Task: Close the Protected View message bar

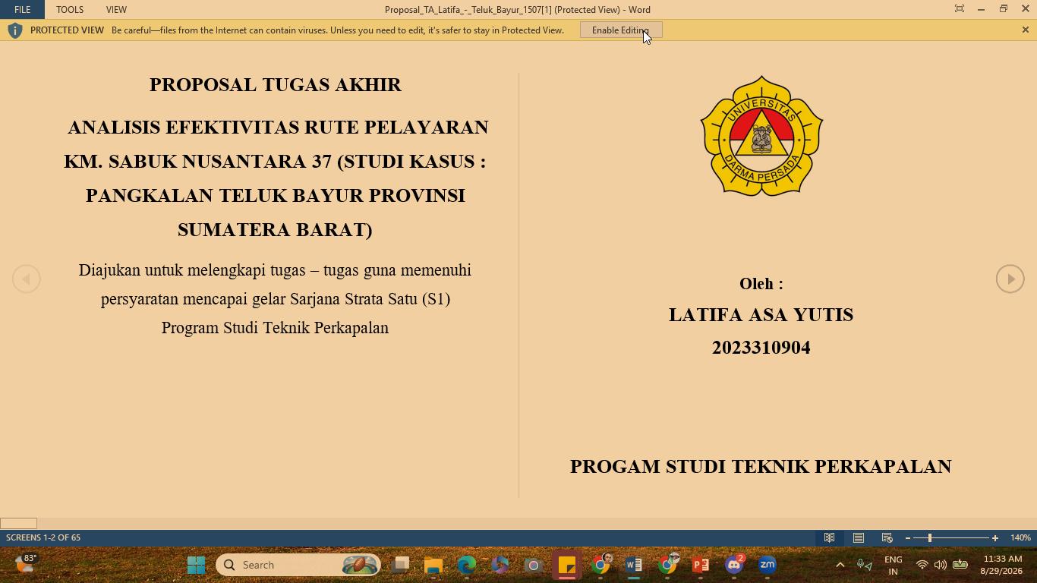Action: [x=1025, y=30]
